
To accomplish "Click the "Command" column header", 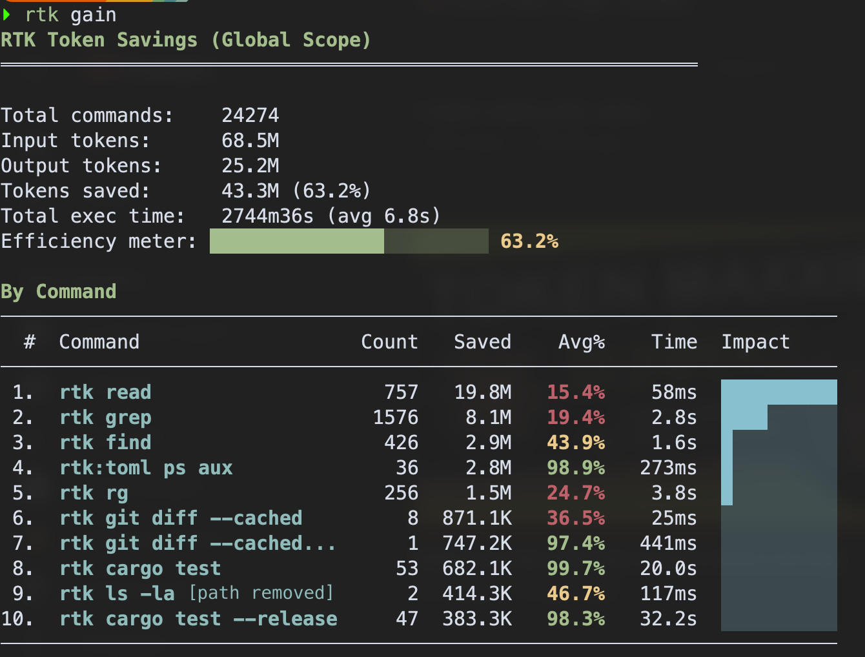I will tap(99, 342).
